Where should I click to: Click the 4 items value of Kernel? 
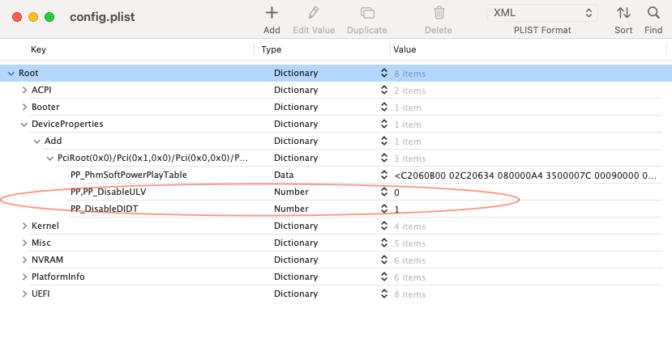click(409, 226)
